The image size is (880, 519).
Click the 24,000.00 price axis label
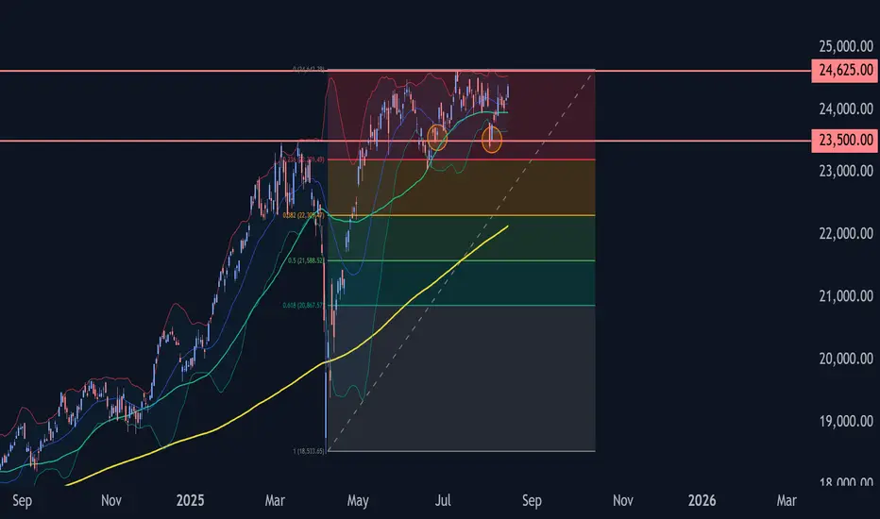pos(846,109)
